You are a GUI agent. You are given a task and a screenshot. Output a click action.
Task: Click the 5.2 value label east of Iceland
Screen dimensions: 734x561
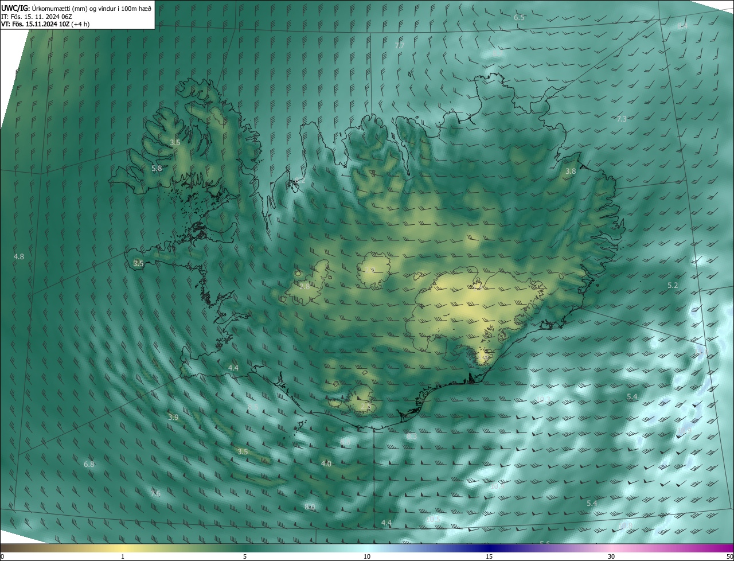pos(673,286)
